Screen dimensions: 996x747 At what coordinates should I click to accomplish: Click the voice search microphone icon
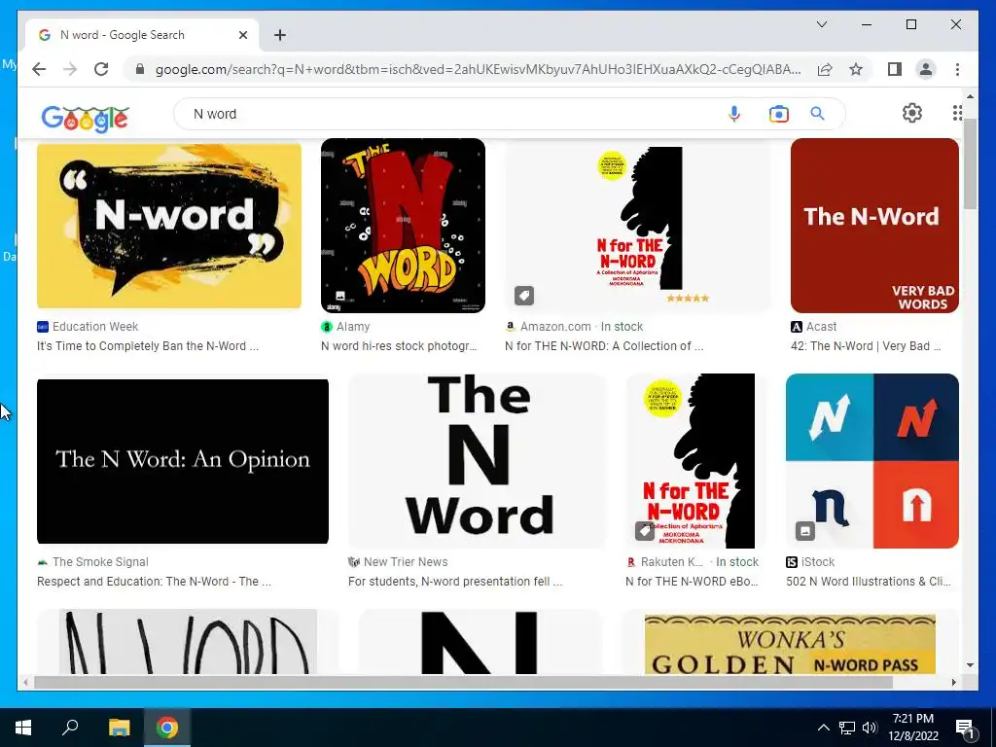click(734, 114)
